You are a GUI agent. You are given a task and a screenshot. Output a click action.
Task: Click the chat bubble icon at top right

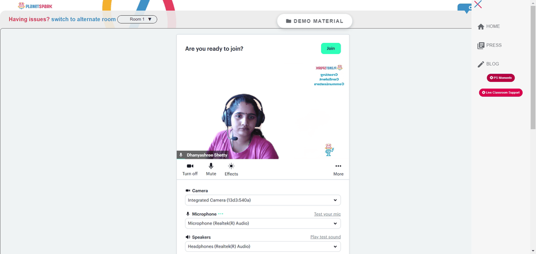[465, 8]
